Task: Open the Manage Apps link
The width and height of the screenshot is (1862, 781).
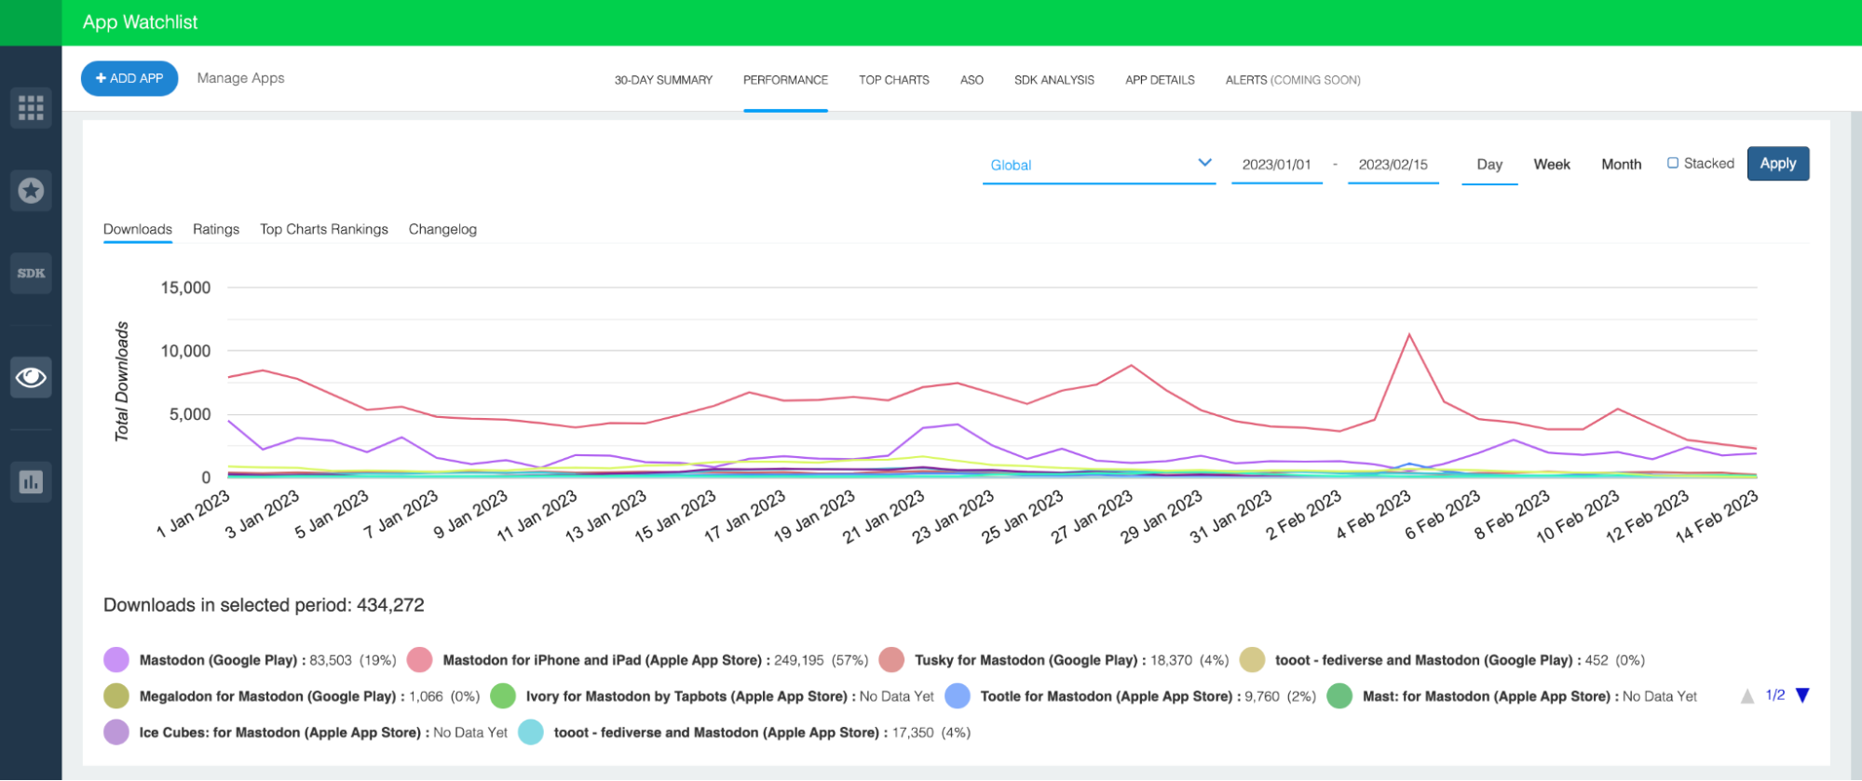Action: click(x=241, y=78)
